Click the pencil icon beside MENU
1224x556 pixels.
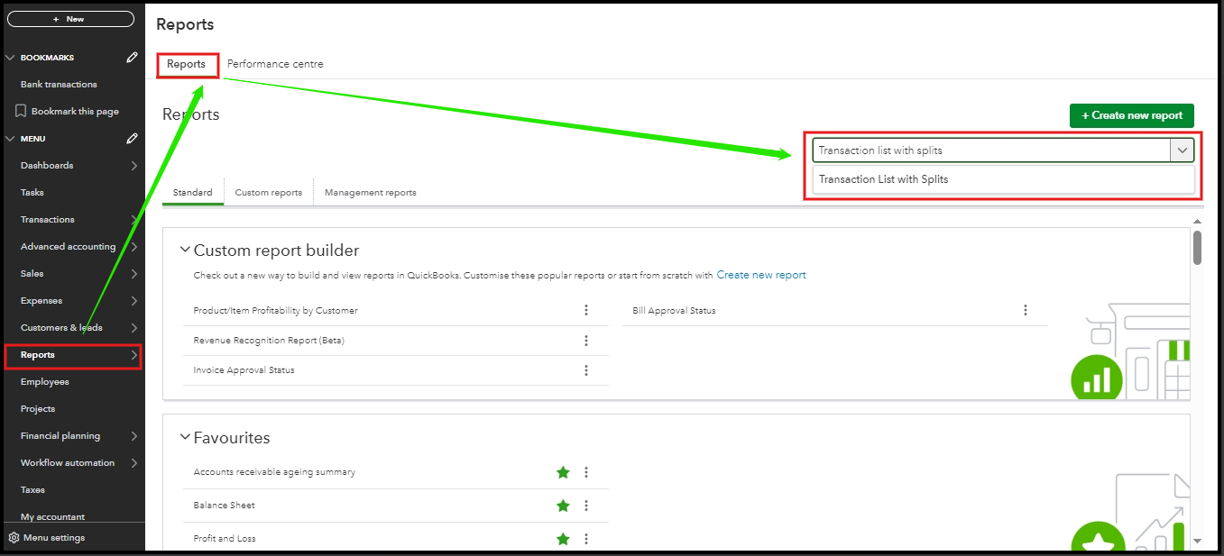pyautogui.click(x=133, y=139)
